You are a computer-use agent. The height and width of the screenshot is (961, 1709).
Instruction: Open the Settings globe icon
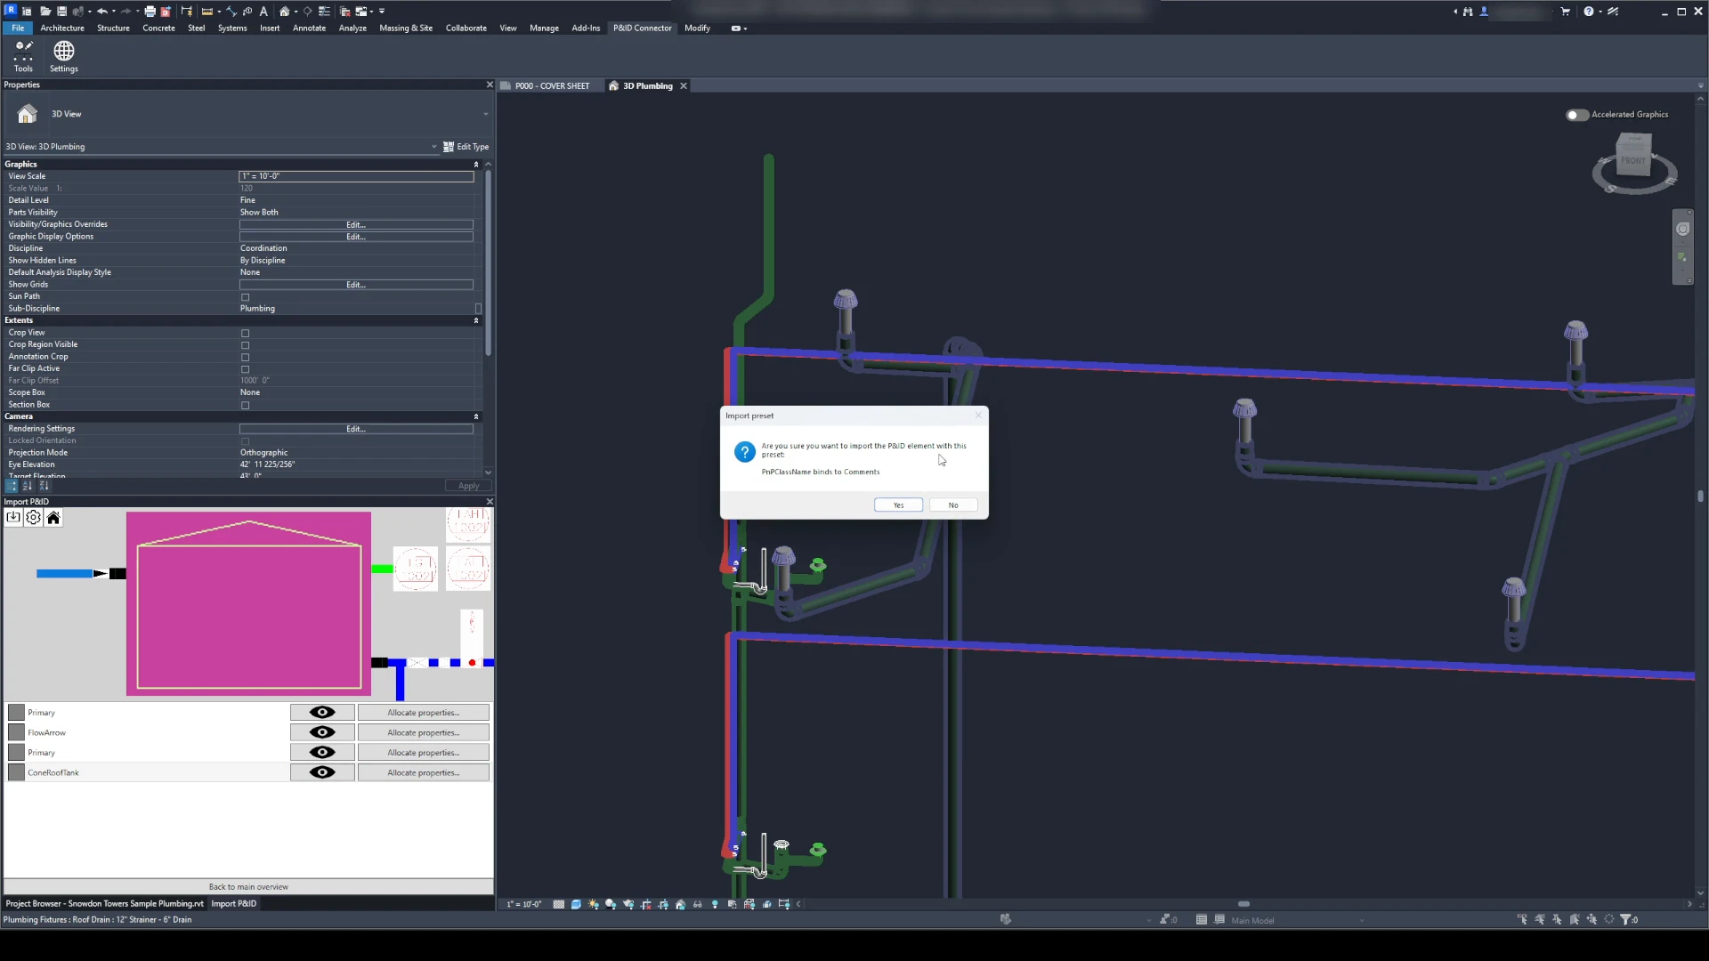(x=63, y=56)
